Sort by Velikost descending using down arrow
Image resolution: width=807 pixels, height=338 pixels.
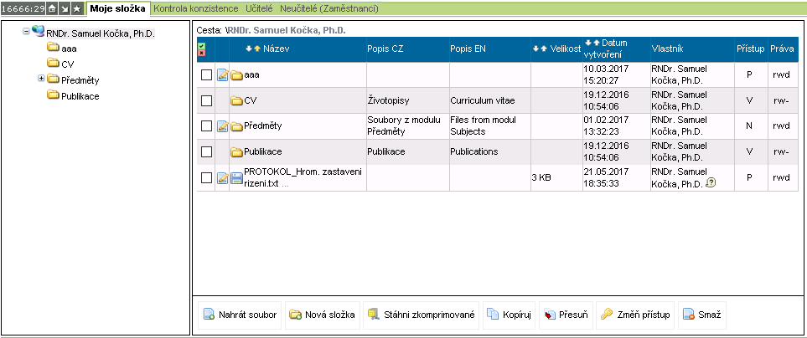535,49
